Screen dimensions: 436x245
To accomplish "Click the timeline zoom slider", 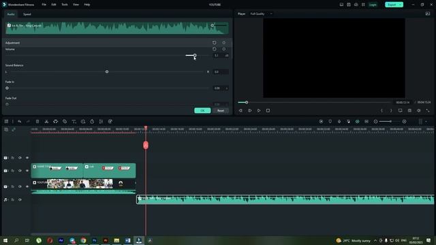I will pos(390,121).
